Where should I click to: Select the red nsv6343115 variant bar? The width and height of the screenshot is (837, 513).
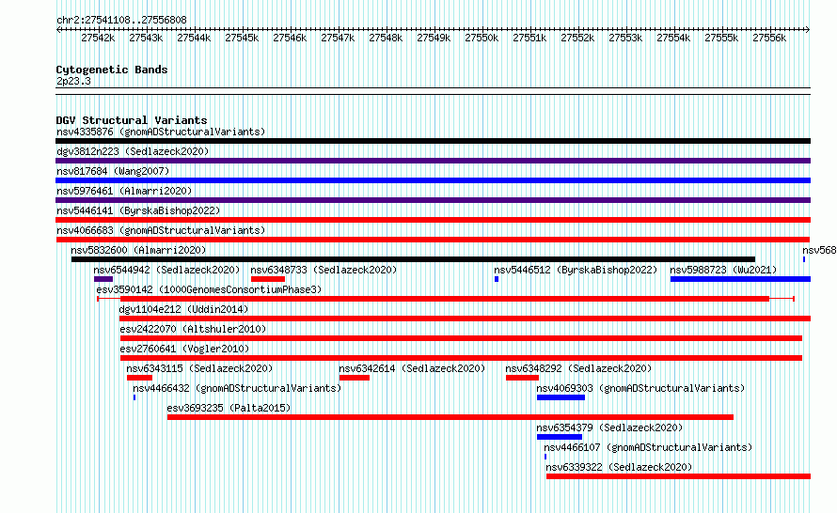coord(140,378)
